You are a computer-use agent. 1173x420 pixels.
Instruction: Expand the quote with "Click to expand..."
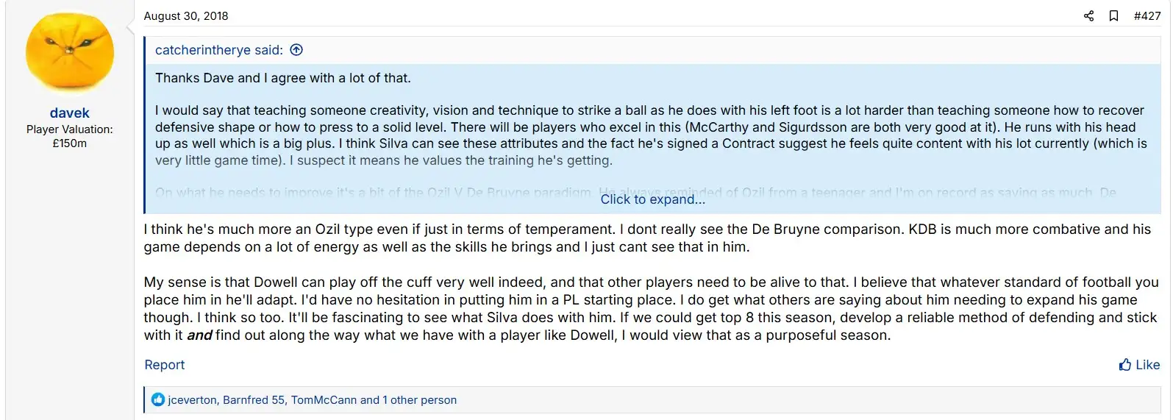coord(652,199)
